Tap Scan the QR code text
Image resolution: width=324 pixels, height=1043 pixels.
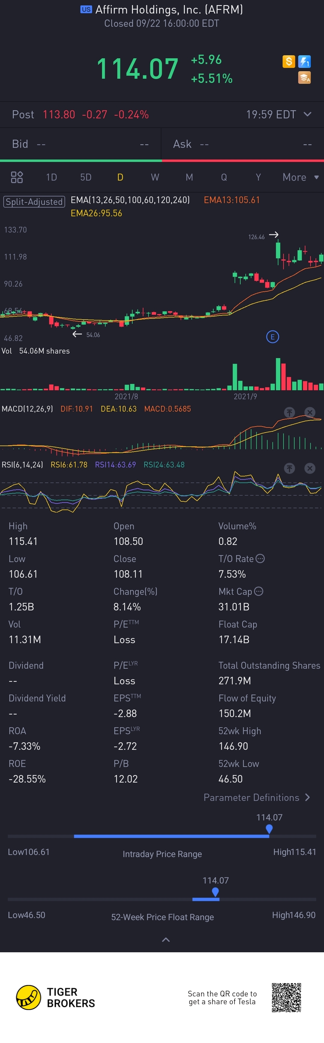tap(222, 998)
